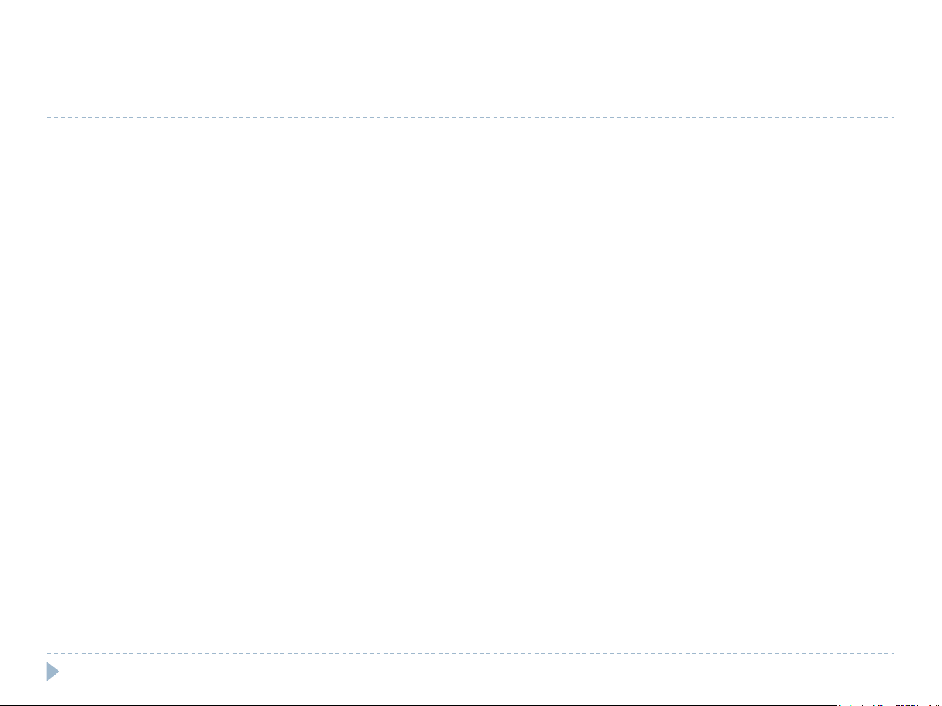The image size is (942, 706).
Task: Click the empty slide body area
Action: (471, 385)
